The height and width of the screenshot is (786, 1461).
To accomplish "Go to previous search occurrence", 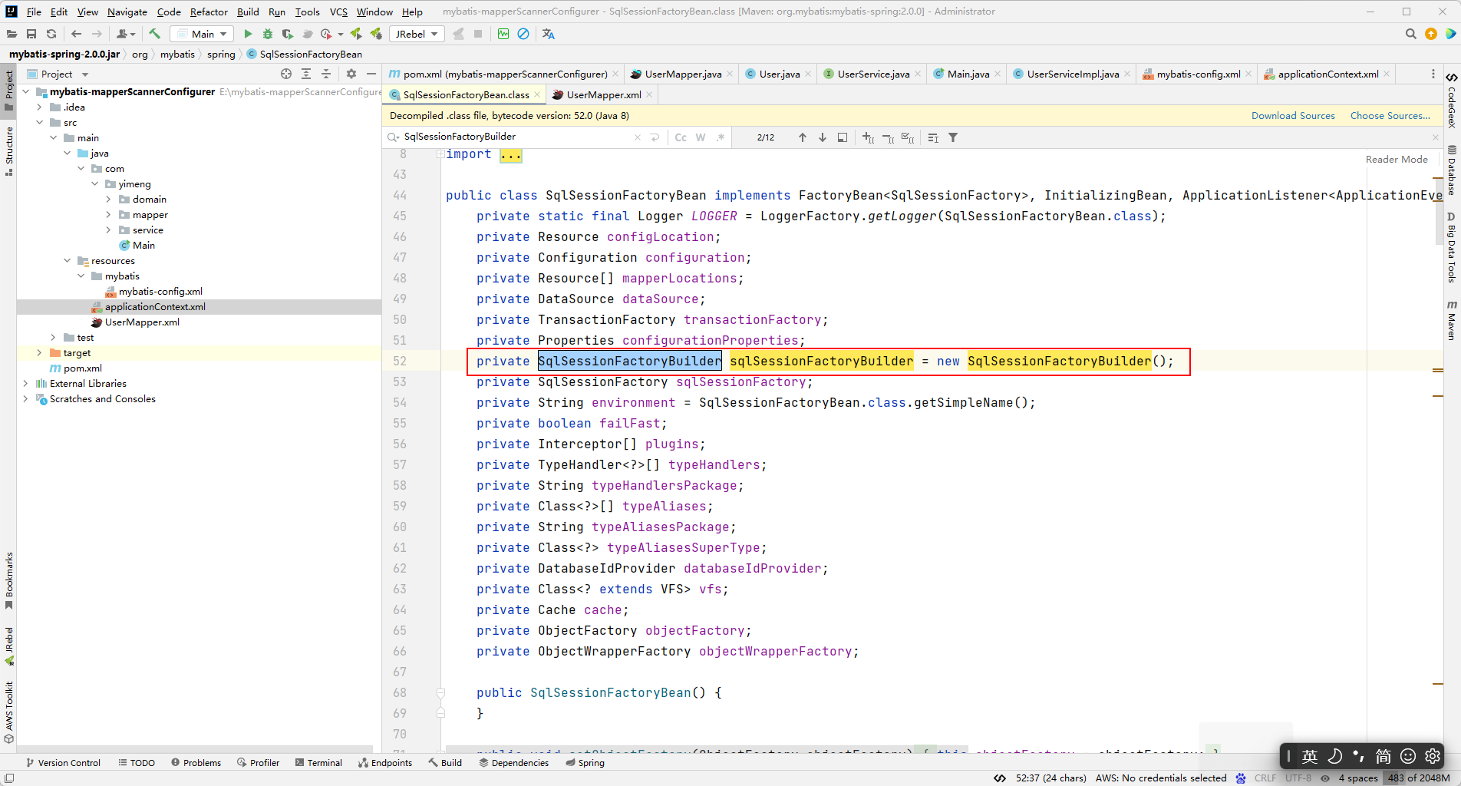I will [x=803, y=137].
